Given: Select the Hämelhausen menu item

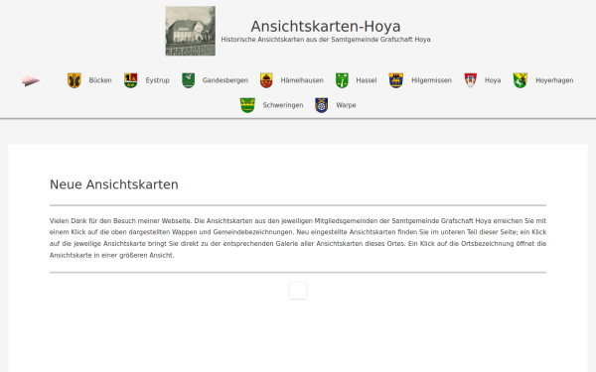Looking at the screenshot, I should click(x=302, y=80).
